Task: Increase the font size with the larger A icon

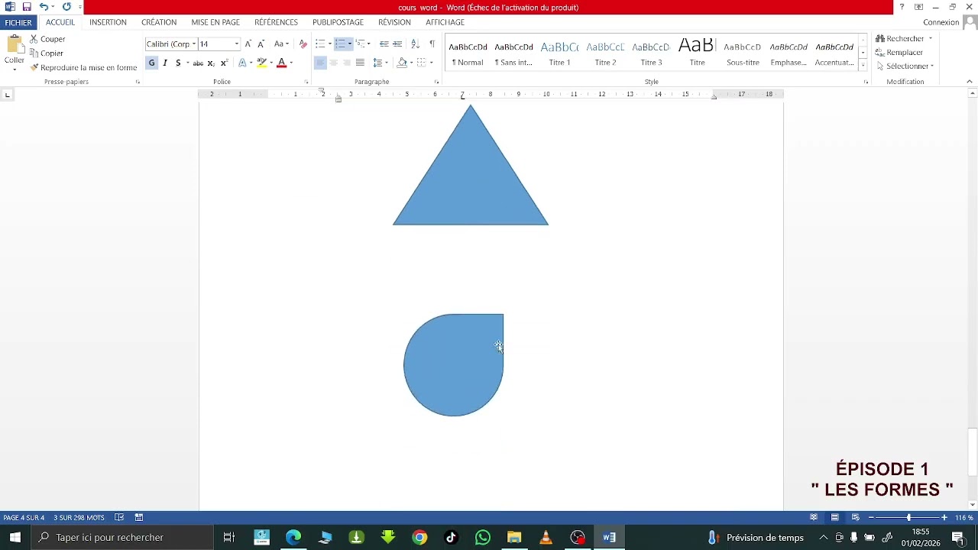Action: (248, 44)
